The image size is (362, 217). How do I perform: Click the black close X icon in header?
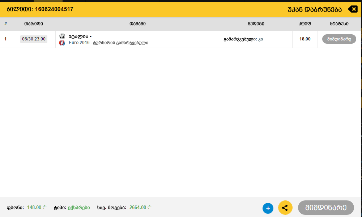[353, 9]
